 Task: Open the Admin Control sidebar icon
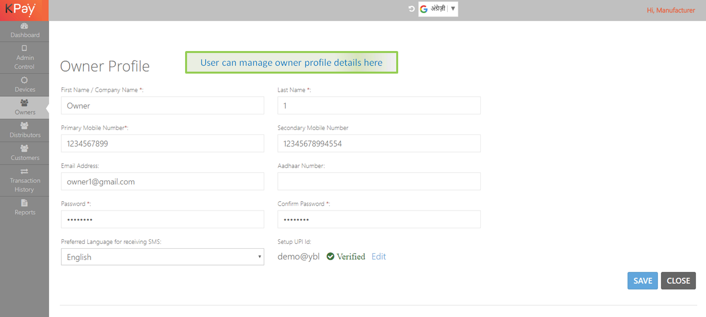point(25,48)
